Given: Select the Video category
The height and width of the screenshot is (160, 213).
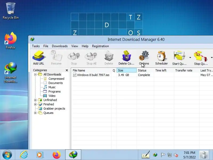Looking at the screenshot, I should point(52,96).
